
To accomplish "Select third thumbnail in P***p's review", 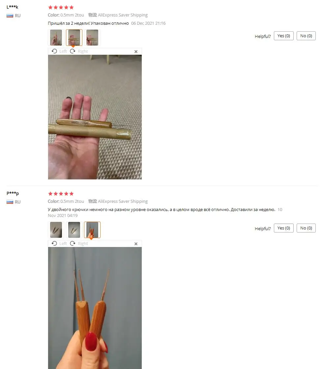I will [x=92, y=230].
